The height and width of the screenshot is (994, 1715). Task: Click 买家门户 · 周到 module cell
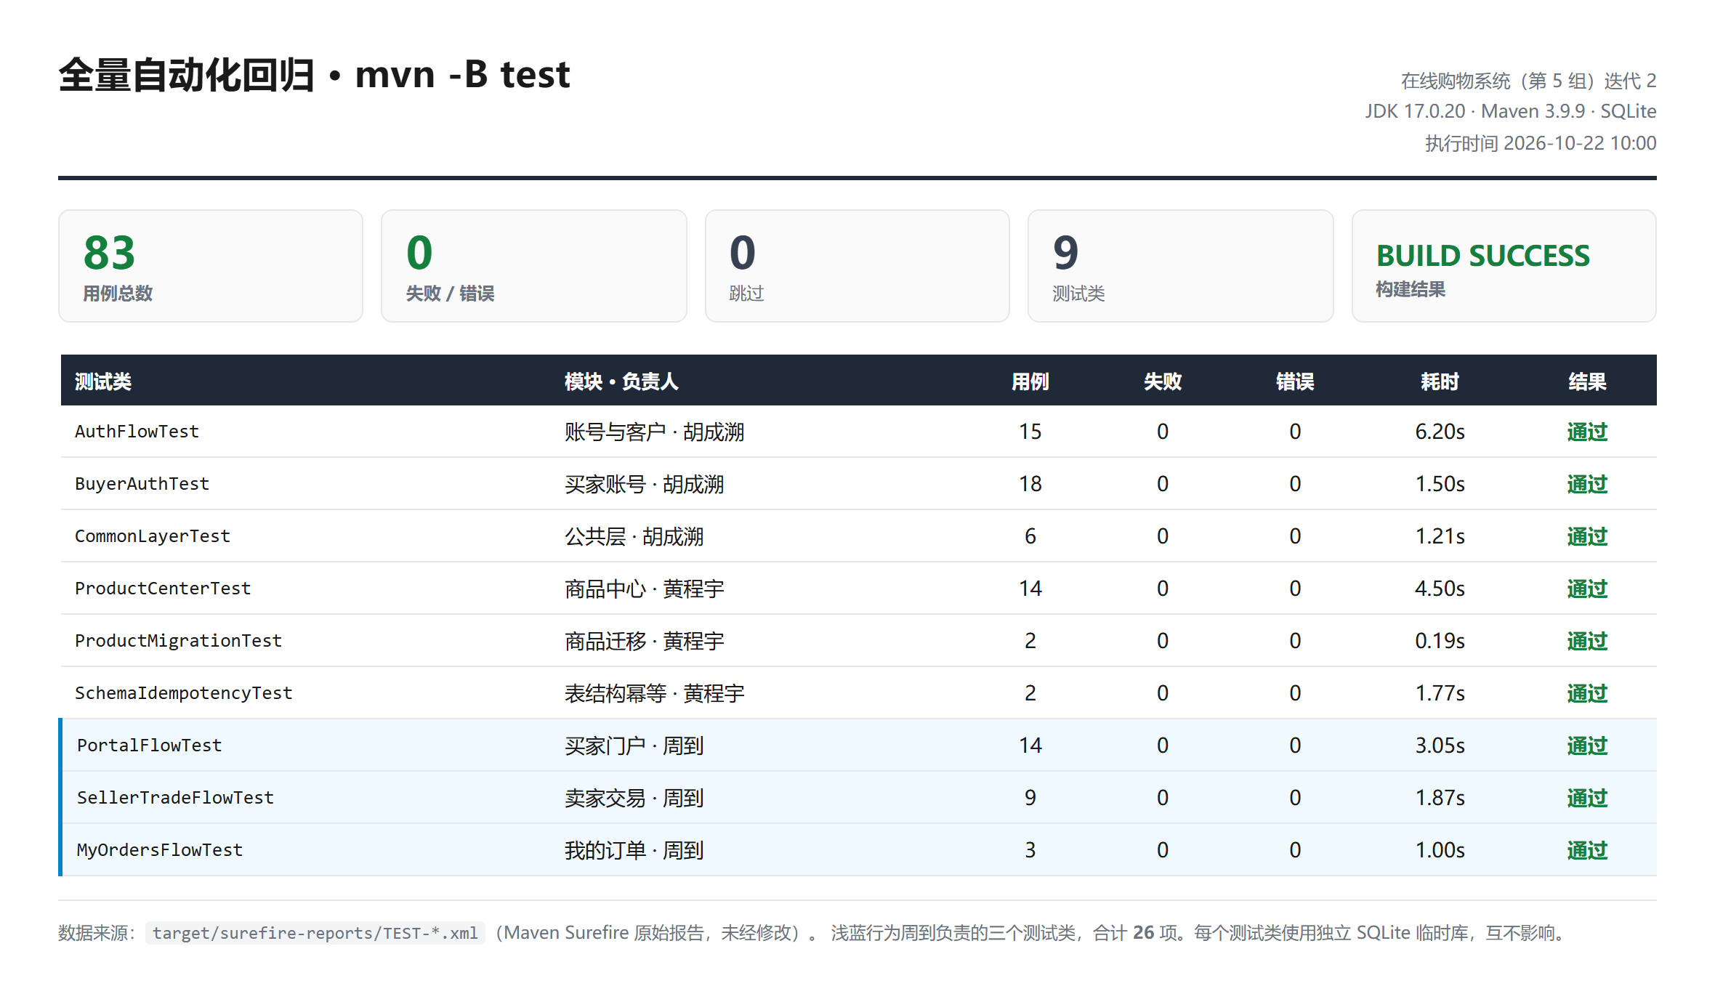point(634,745)
